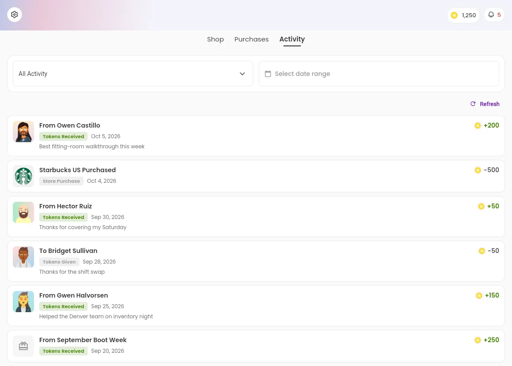Click 'Thanks for the shift swap' note
Screen dimensions: 512x366
72,272
